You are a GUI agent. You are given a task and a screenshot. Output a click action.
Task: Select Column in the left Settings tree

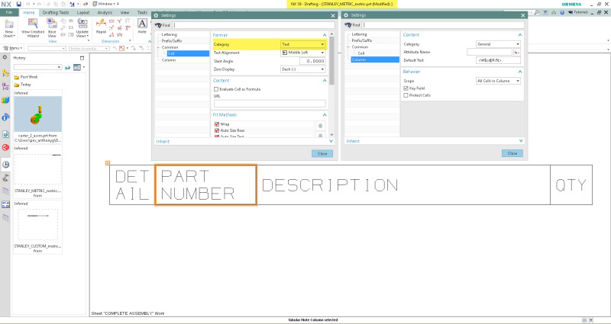(x=169, y=60)
